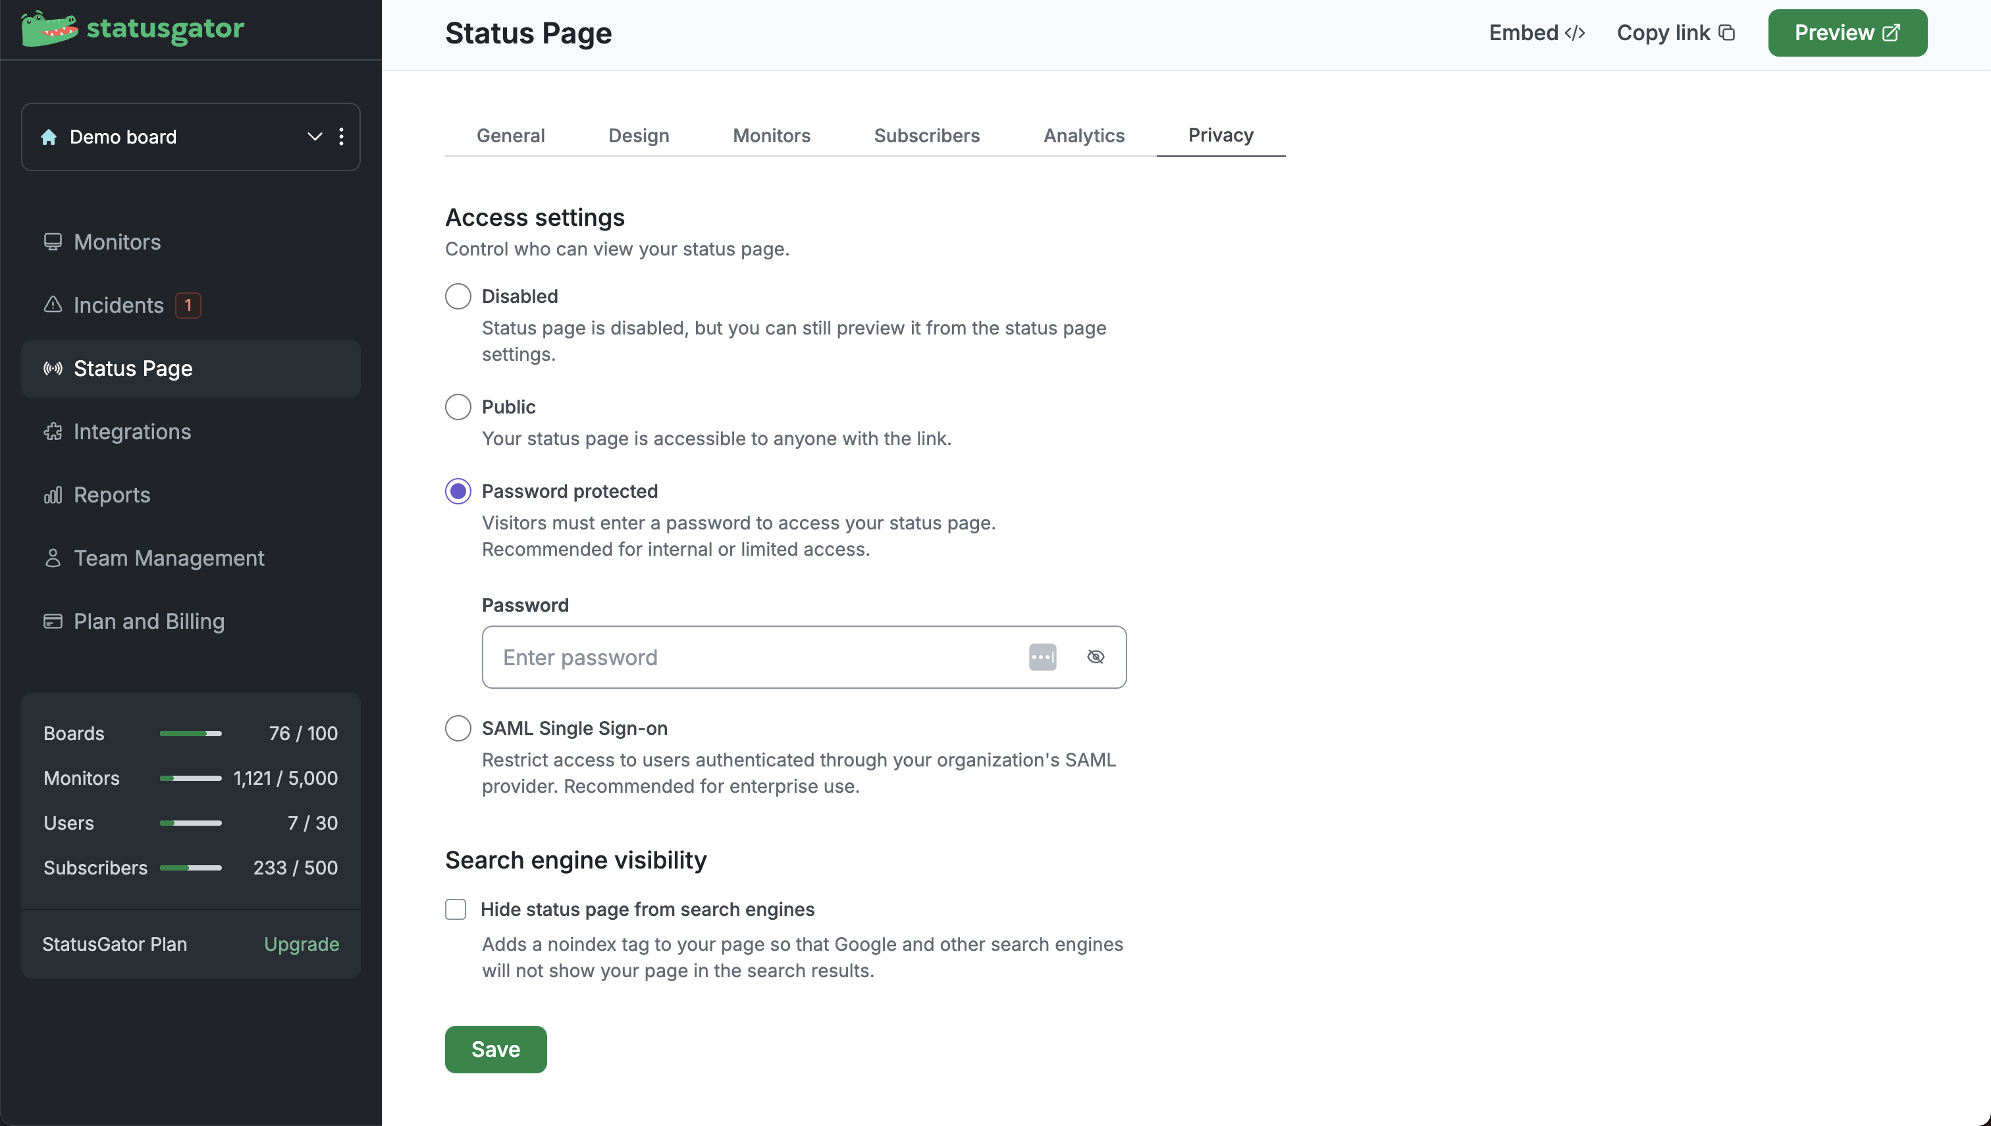Click the Monitors sidebar icon
Viewport: 1991px width, 1126px height.
click(53, 242)
